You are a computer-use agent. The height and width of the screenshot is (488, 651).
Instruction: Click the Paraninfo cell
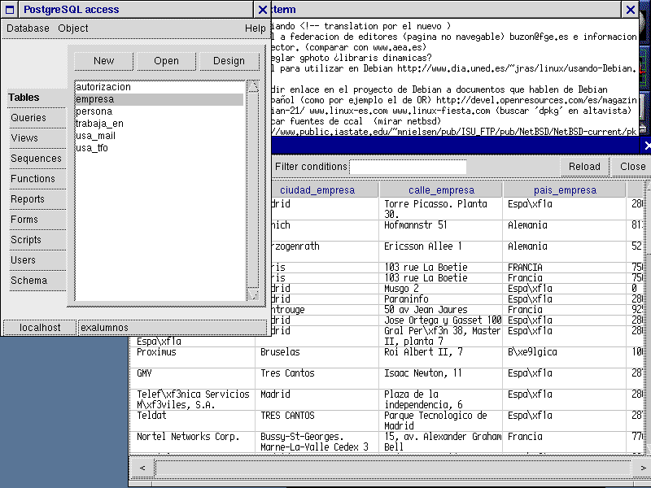(440, 299)
